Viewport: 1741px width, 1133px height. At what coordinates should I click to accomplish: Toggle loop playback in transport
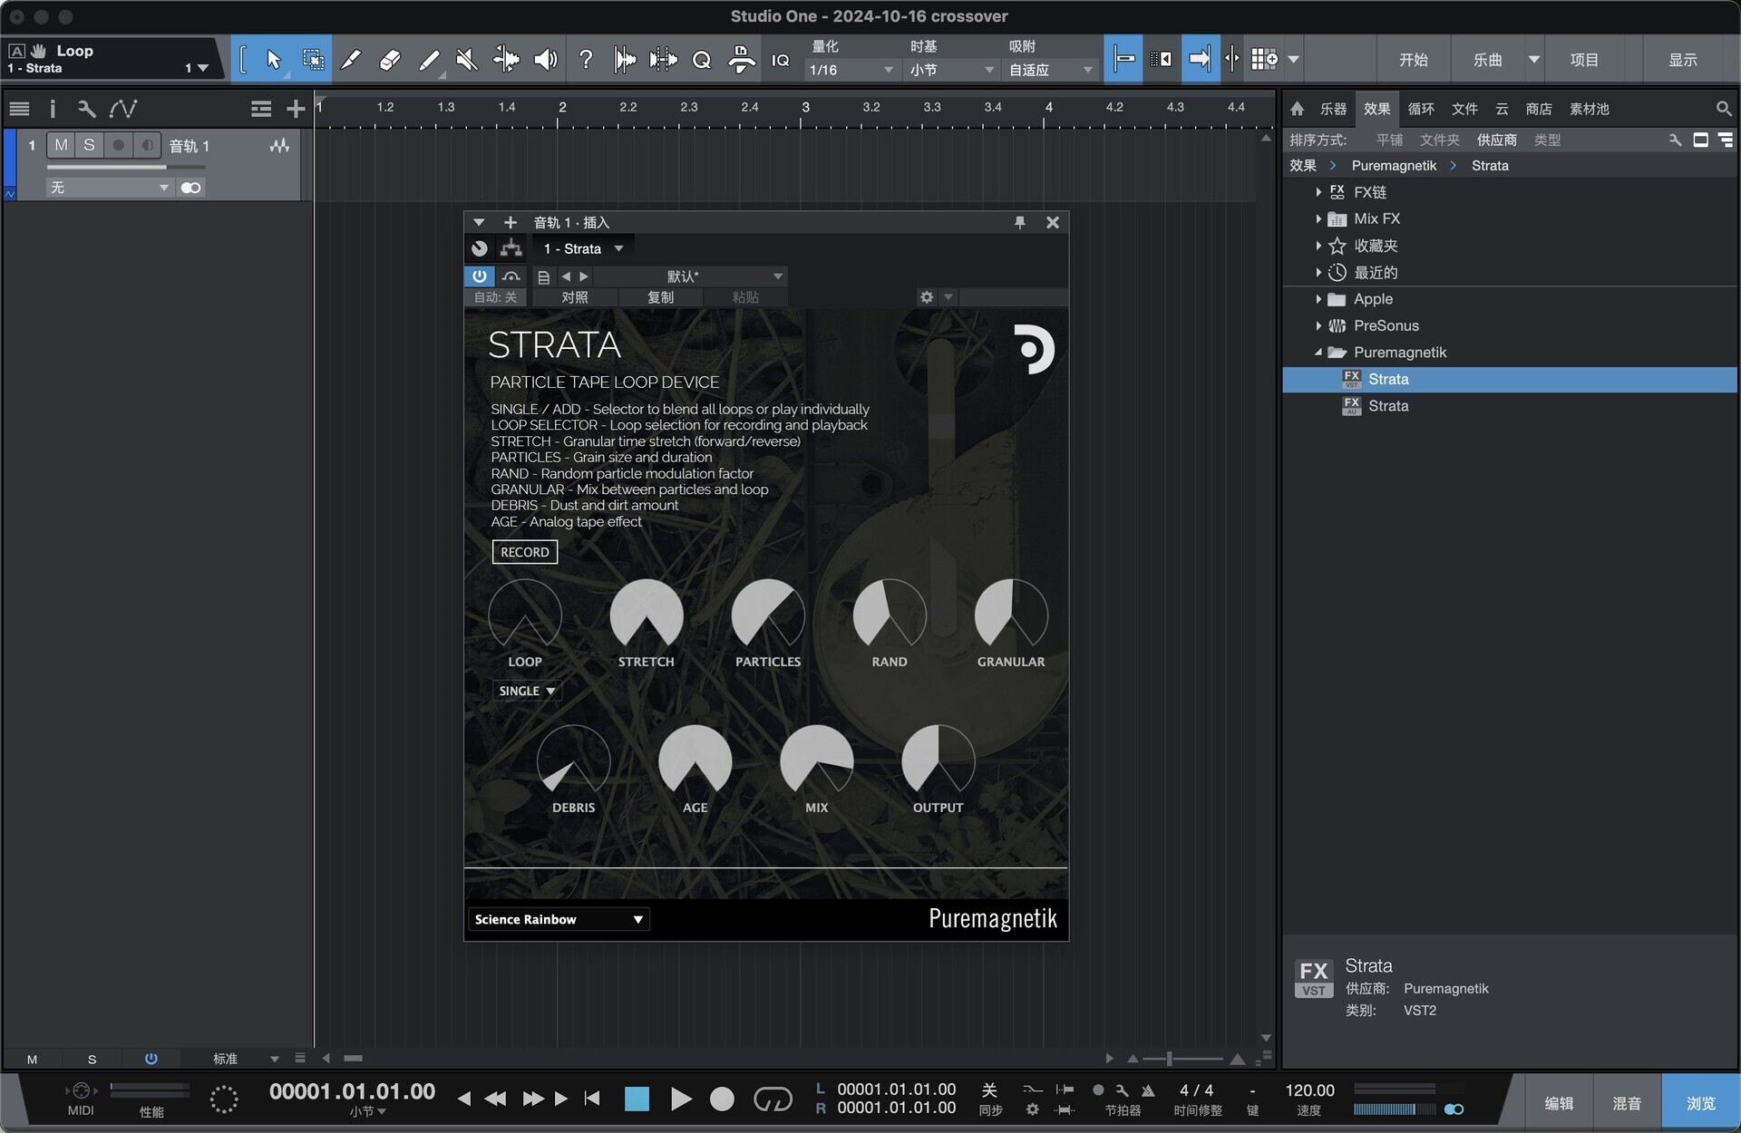tap(773, 1099)
